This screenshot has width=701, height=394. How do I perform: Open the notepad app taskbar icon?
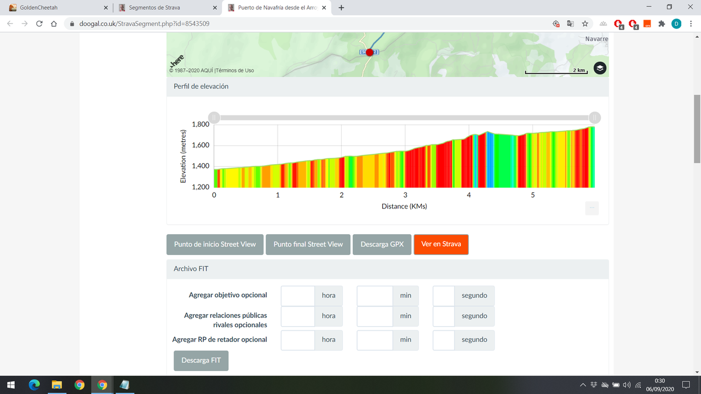click(x=125, y=385)
